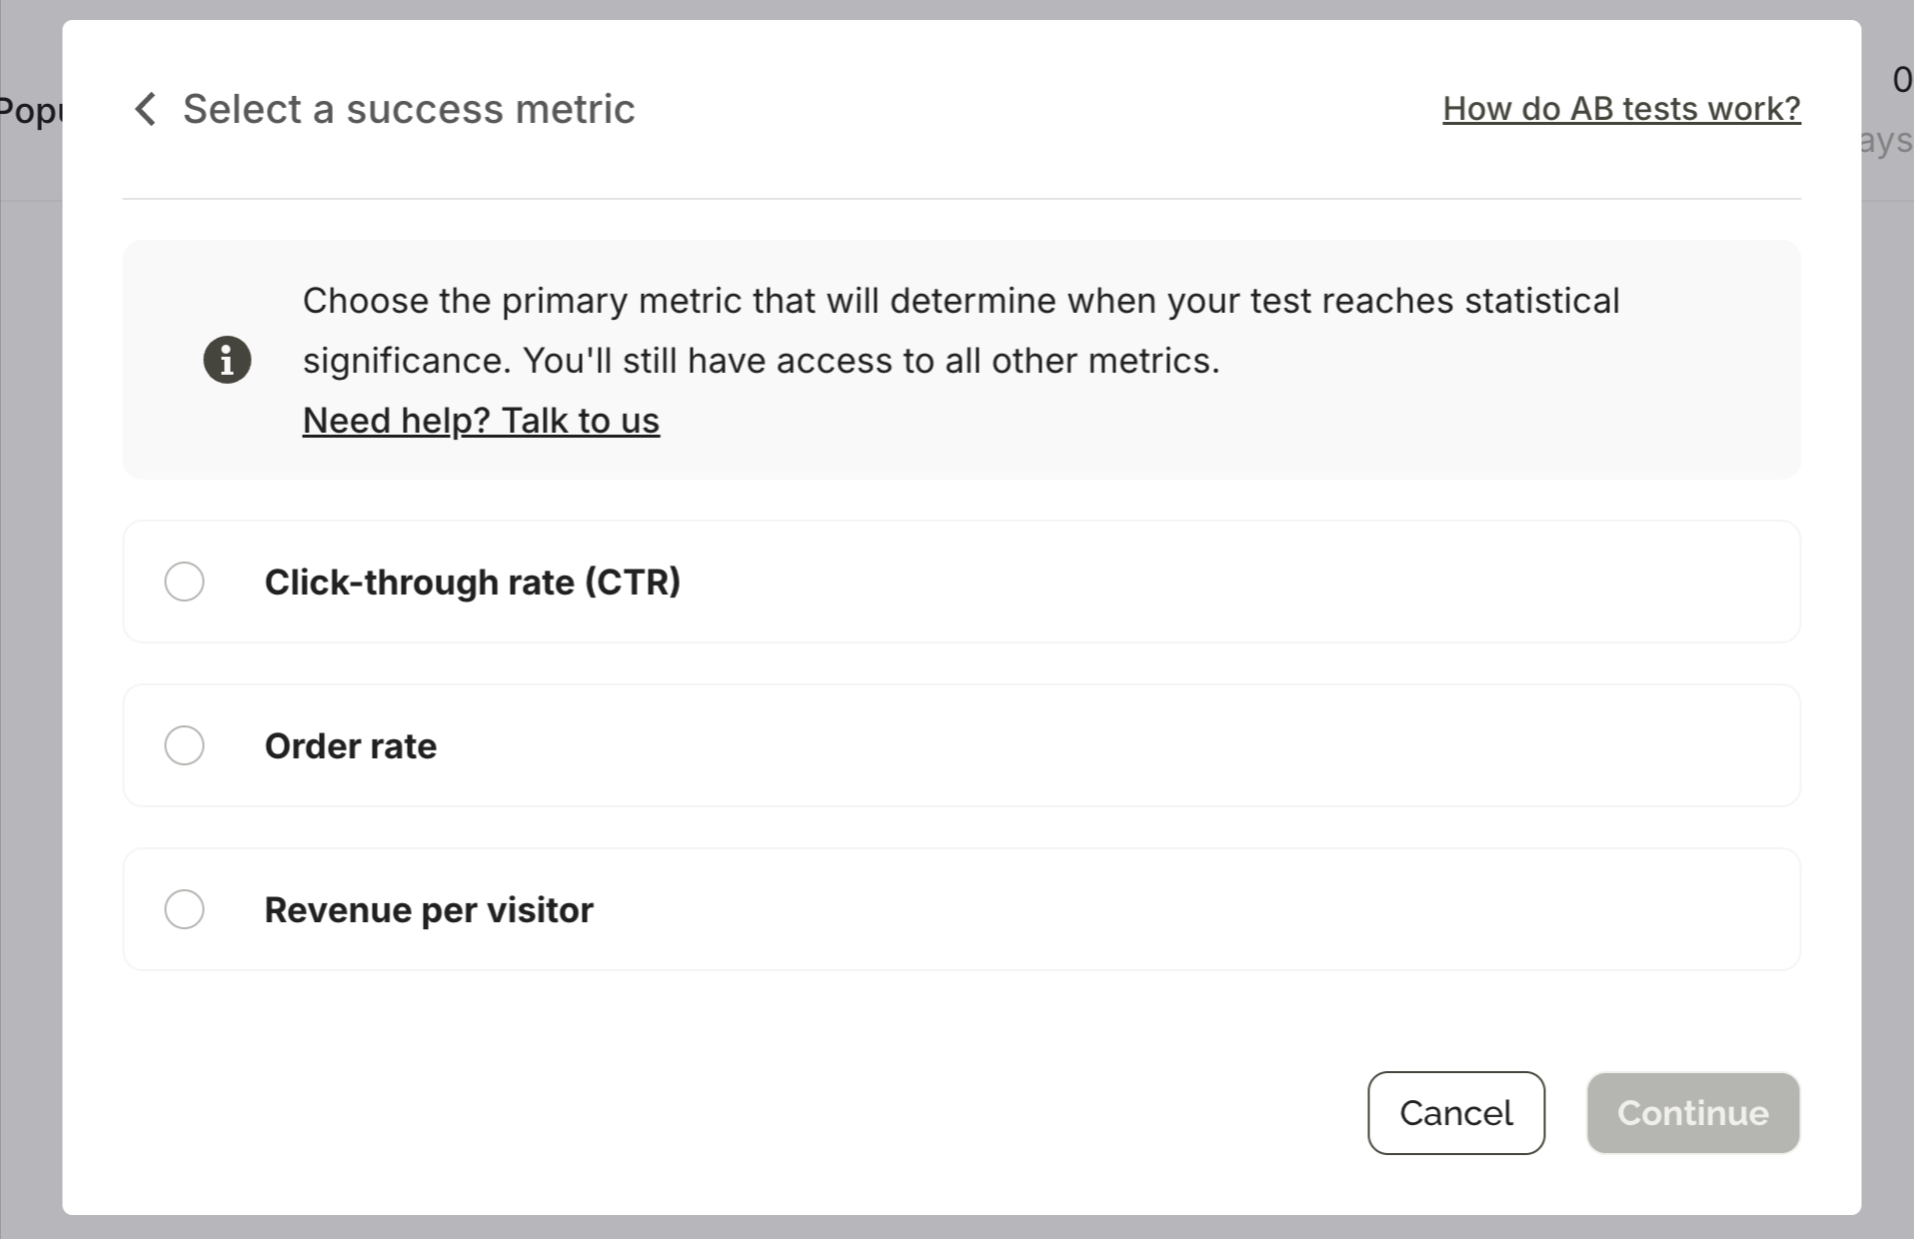The height and width of the screenshot is (1239, 1914).
Task: Click the "Select a success metric" heading
Action: (409, 108)
